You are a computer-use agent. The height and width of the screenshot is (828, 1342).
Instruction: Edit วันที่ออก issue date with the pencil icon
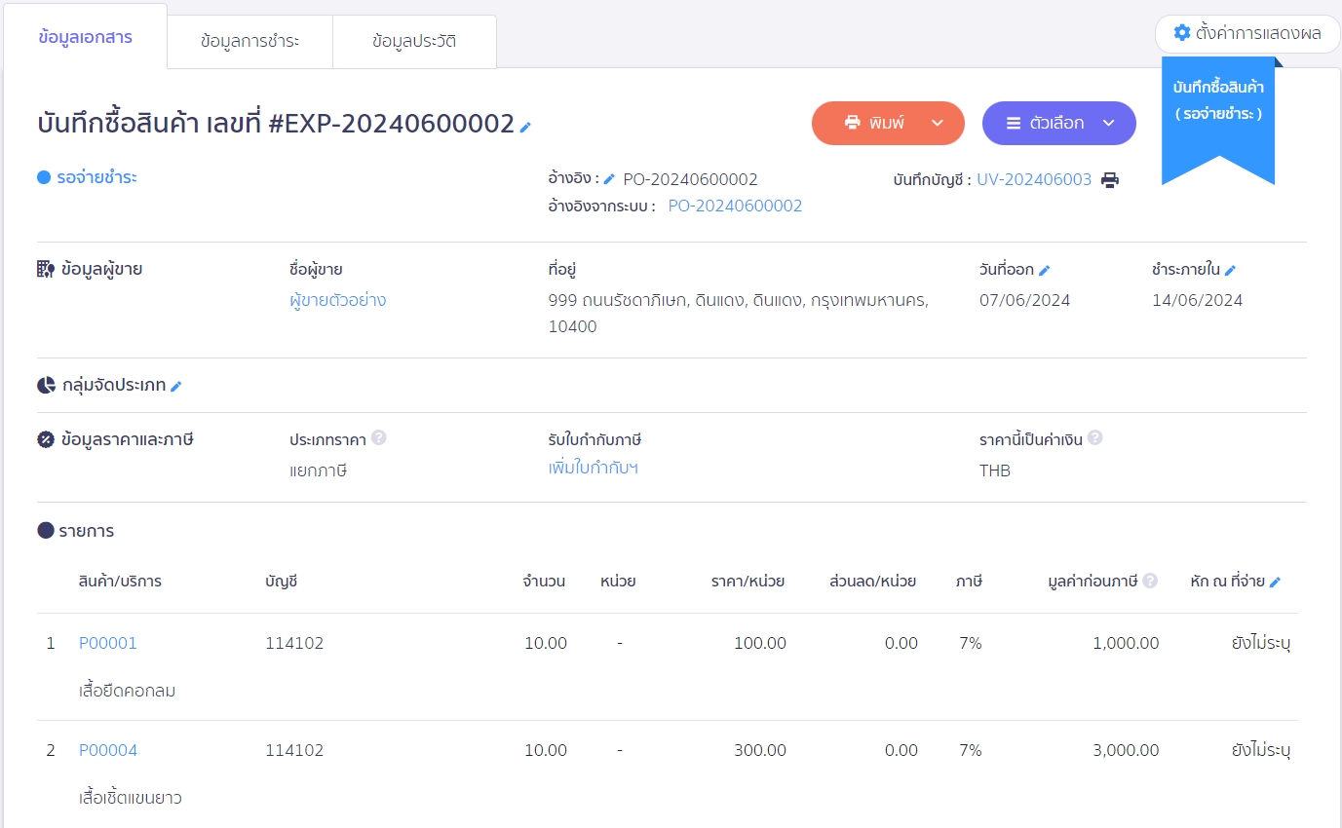[x=1044, y=270]
